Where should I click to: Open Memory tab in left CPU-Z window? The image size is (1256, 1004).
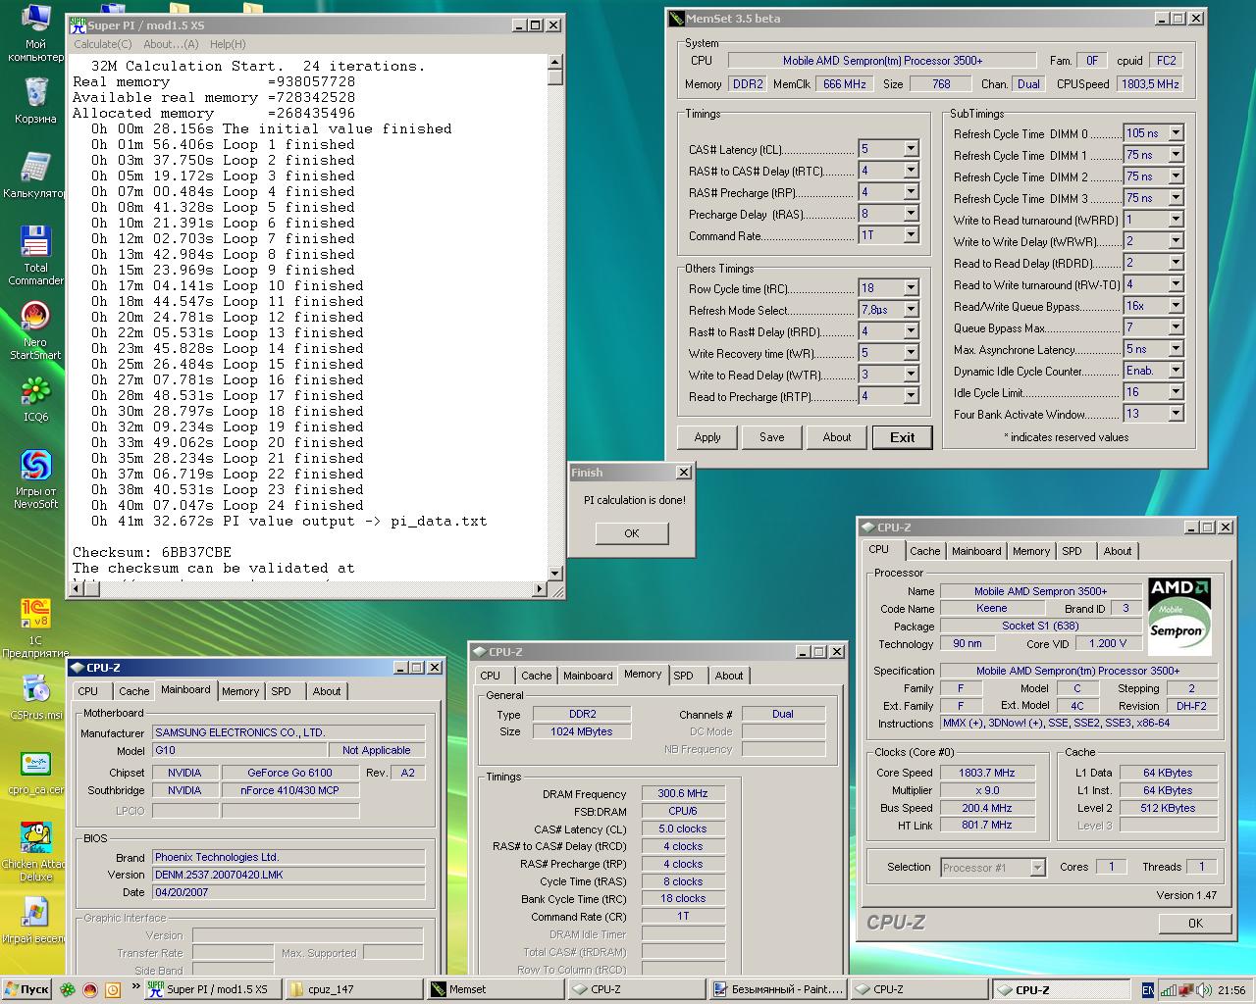pyautogui.click(x=240, y=691)
